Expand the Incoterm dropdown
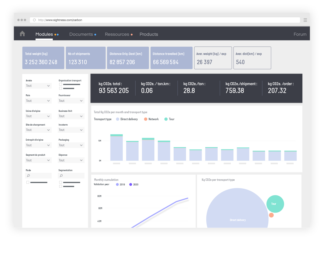The height and width of the screenshot is (259, 324). tap(71, 130)
